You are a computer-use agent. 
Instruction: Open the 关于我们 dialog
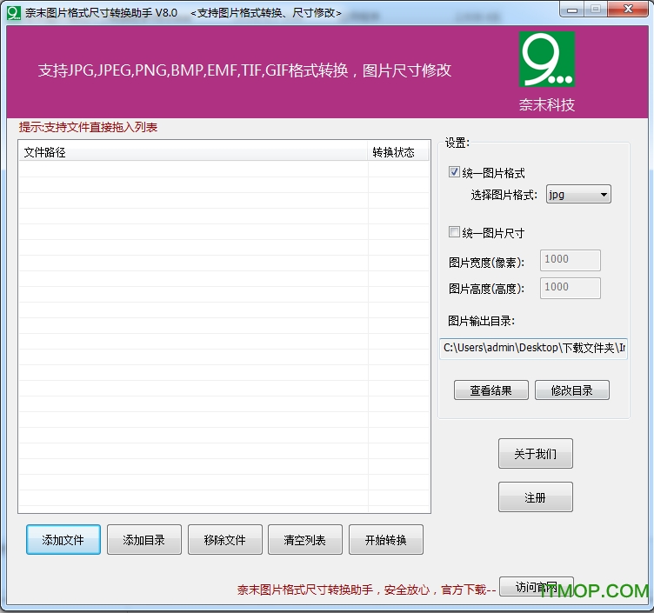click(535, 453)
